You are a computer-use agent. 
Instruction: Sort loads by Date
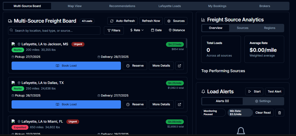point(156,30)
